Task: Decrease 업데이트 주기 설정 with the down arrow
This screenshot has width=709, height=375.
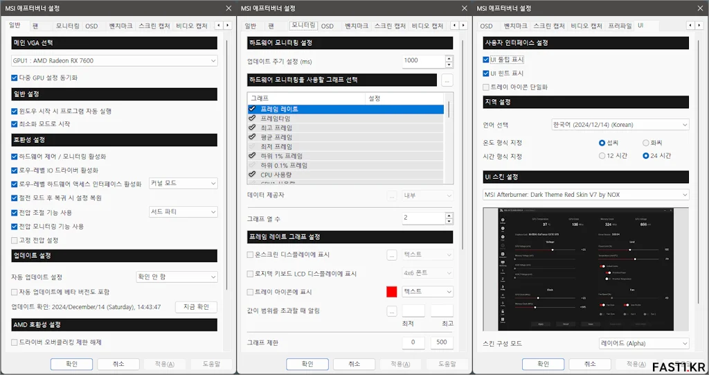Action: tap(449, 64)
